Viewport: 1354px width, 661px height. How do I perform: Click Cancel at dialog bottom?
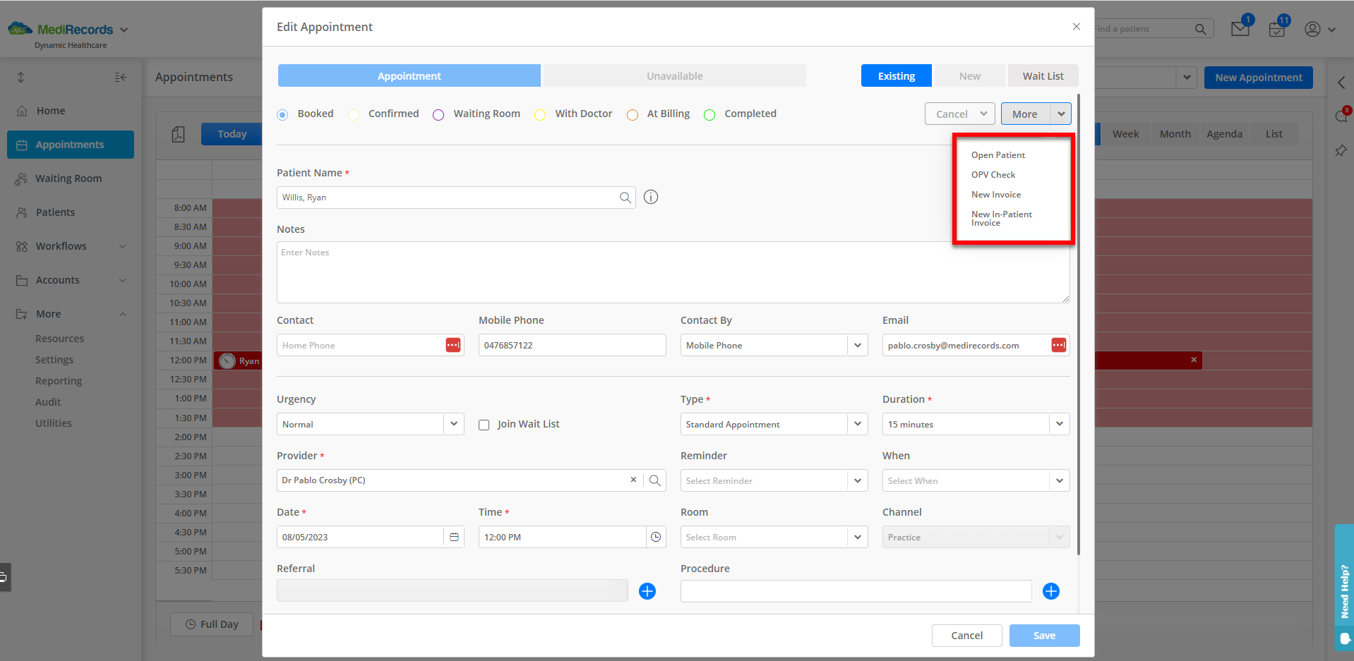coord(966,636)
